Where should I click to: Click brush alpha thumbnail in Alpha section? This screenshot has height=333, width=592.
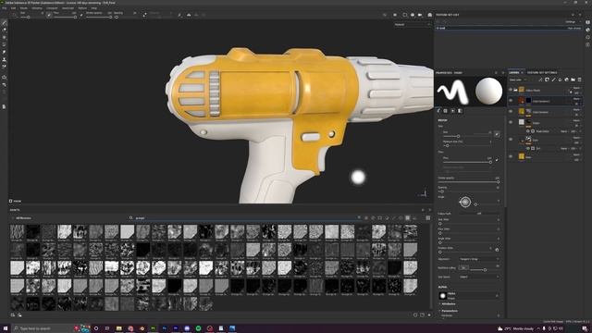coord(443,296)
